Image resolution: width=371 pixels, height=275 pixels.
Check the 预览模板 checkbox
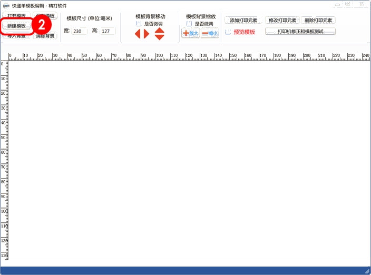click(x=228, y=32)
